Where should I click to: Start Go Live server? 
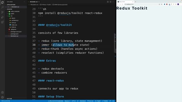pos(90,101)
